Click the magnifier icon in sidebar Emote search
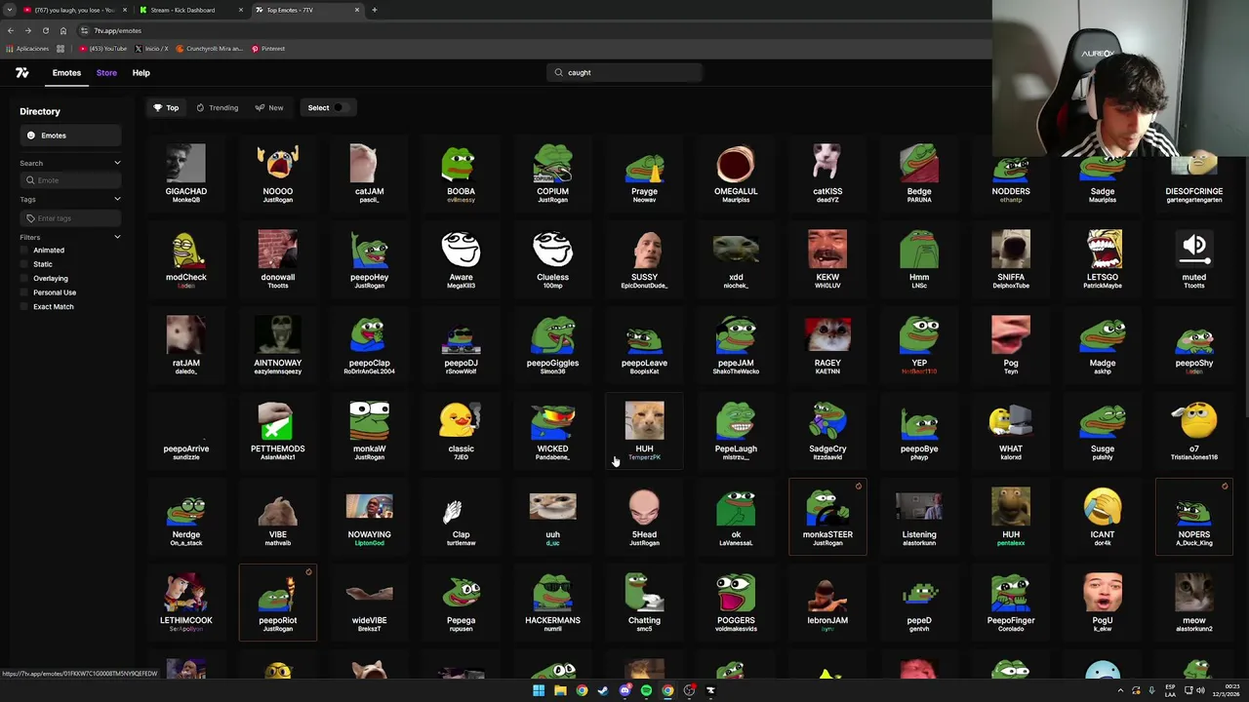Viewport: 1249px width, 702px height. tap(30, 180)
